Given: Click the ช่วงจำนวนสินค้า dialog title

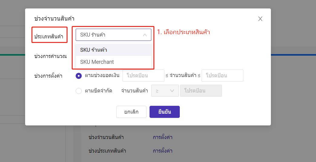Looking at the screenshot, I should (54, 19).
